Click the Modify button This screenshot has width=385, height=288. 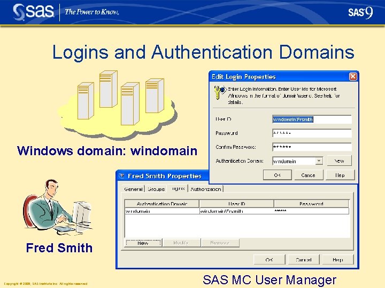[181, 243]
